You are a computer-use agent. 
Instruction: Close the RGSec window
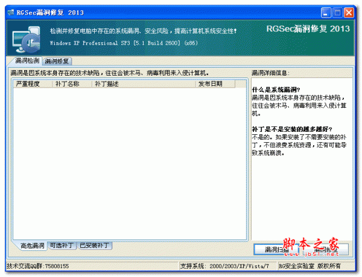(x=349, y=13)
